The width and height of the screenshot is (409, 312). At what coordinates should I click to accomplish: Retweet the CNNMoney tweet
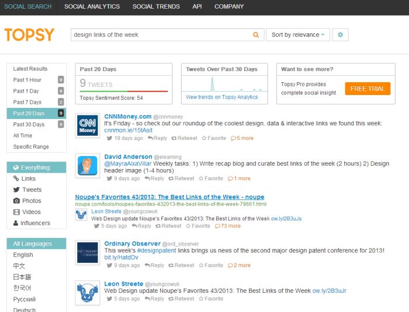184,138
